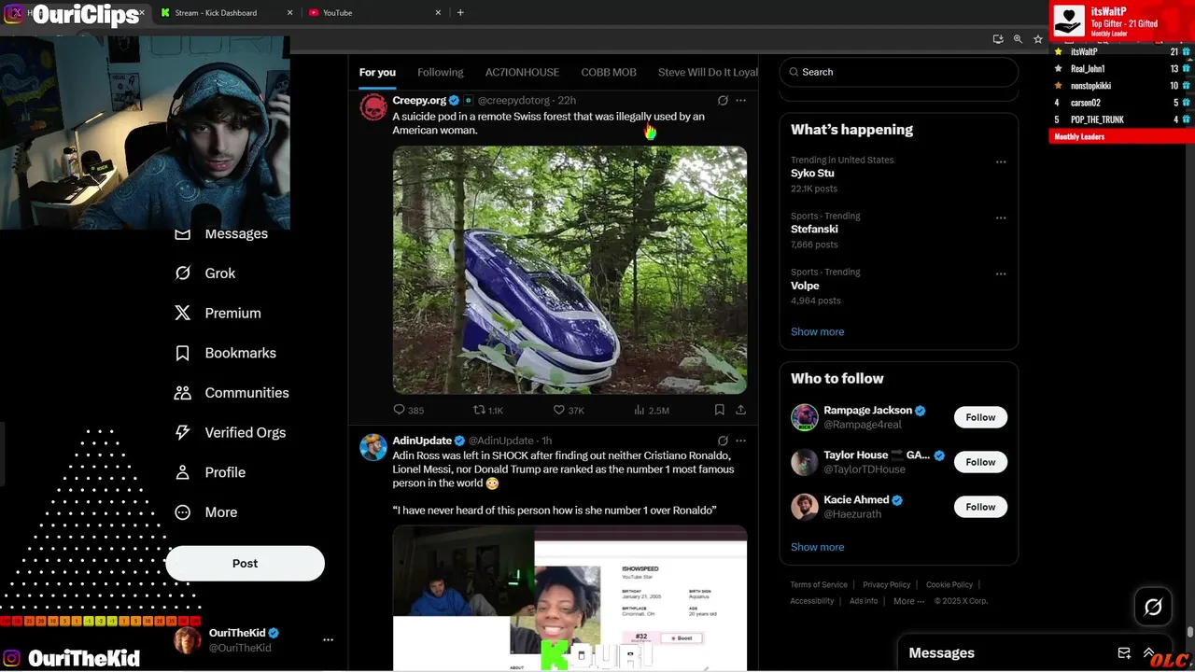Open the AdinUpdate video thumbnail

click(x=569, y=597)
